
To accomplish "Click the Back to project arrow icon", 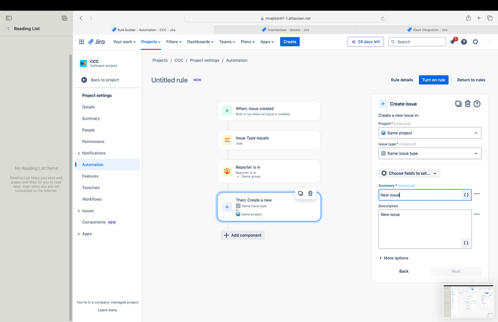I will pos(84,80).
